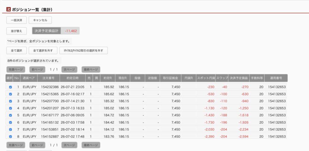This screenshot has height=151, width=309.
Task: Click the 現在R column header
Action: tap(123, 78)
